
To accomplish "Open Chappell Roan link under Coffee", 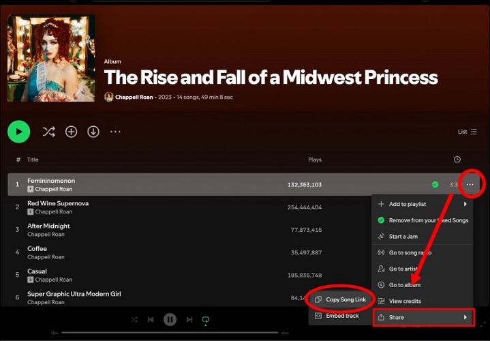I will pos(46,257).
